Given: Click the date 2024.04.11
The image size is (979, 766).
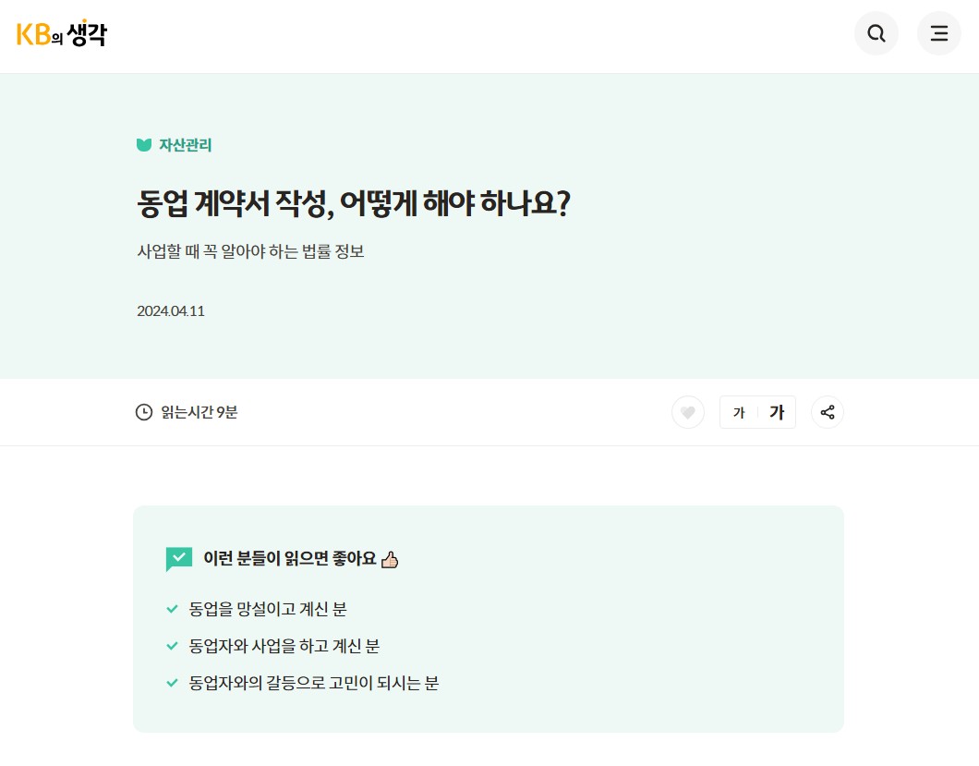Looking at the screenshot, I should (x=171, y=311).
